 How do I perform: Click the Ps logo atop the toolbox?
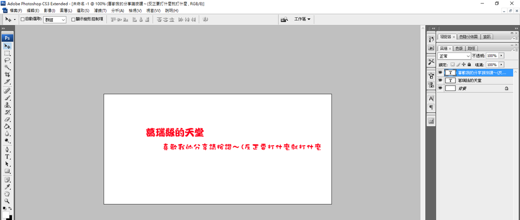7,38
